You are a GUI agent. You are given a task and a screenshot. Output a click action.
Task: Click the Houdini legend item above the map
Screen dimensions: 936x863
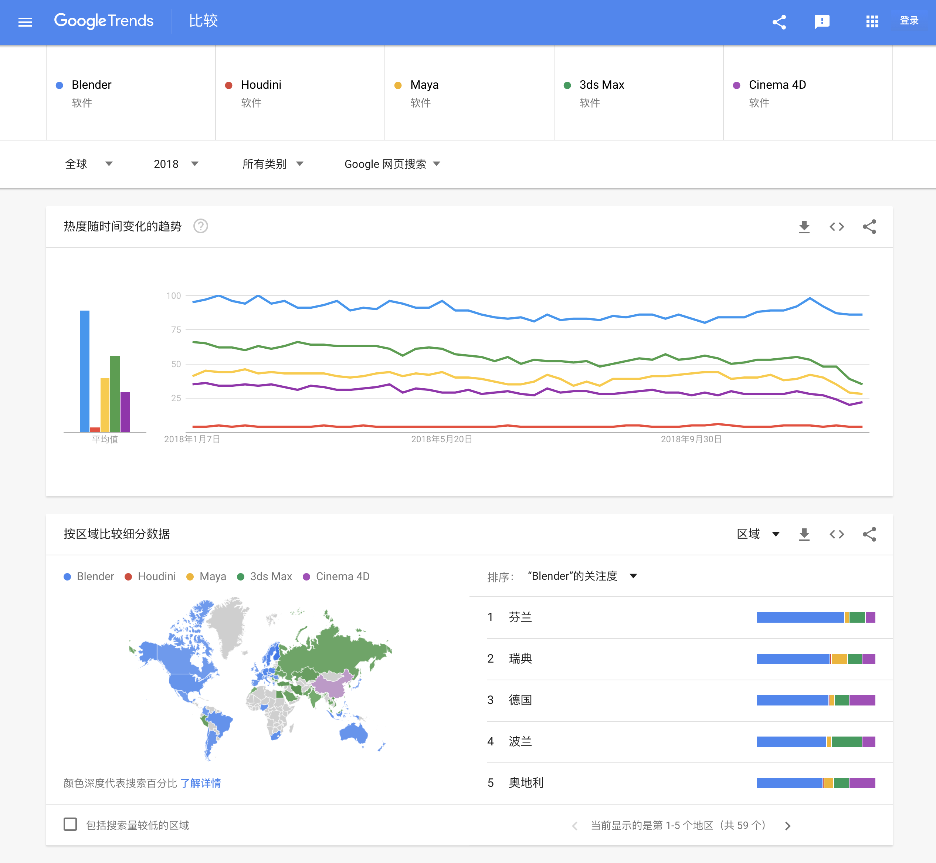click(x=150, y=576)
